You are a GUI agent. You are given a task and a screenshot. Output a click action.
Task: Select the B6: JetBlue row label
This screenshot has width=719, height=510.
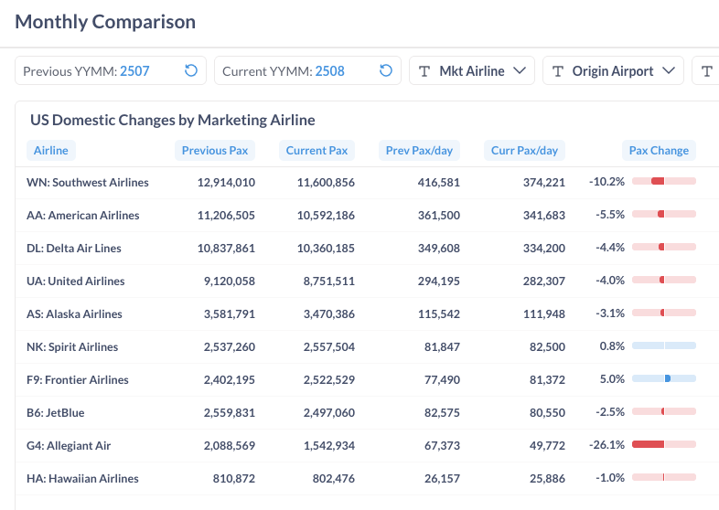[x=56, y=413]
